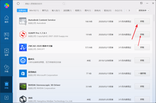
Task: Uninstall NVIDIA Stereoscopic 3D Driver
Action: [142, 86]
